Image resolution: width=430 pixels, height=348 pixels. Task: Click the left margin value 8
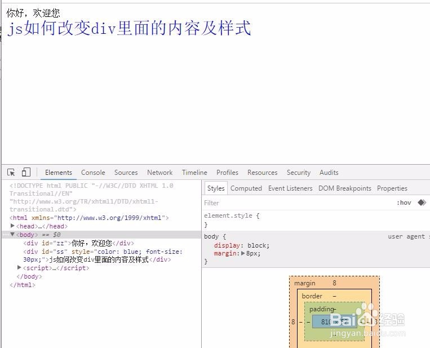[x=293, y=321]
